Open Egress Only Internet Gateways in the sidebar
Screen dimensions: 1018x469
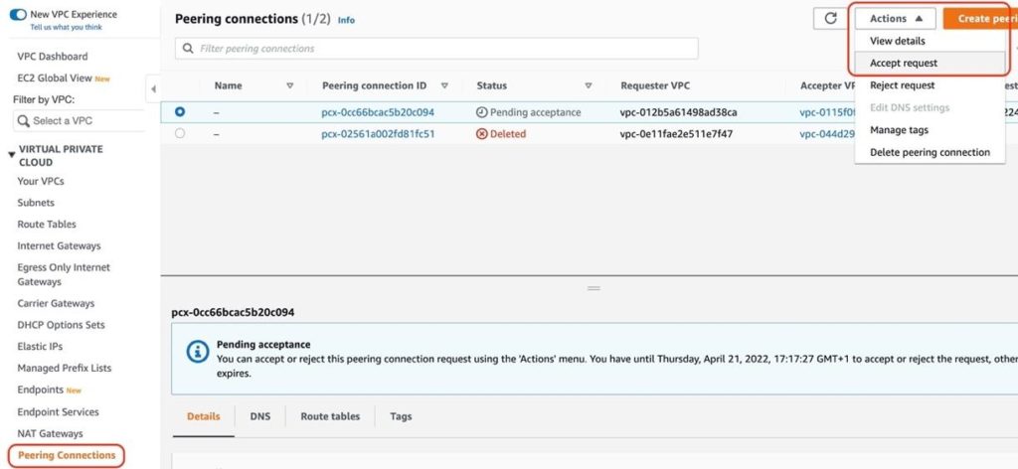[64, 274]
